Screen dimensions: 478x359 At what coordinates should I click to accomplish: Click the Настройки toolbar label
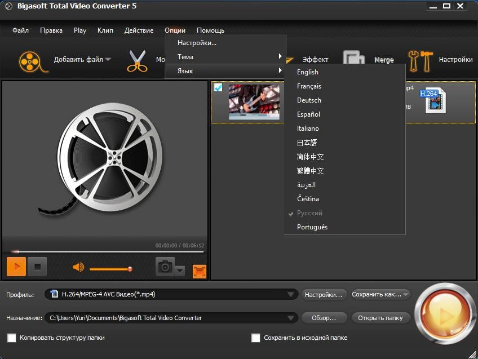coord(456,59)
